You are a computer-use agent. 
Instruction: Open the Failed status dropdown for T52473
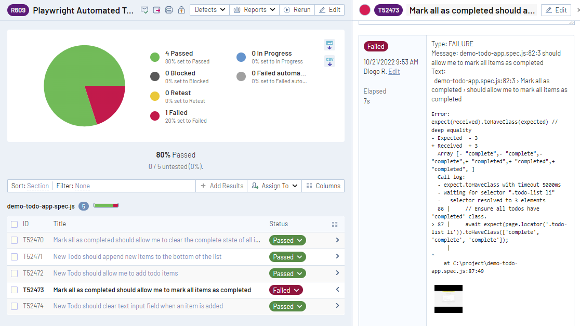pyautogui.click(x=285, y=290)
